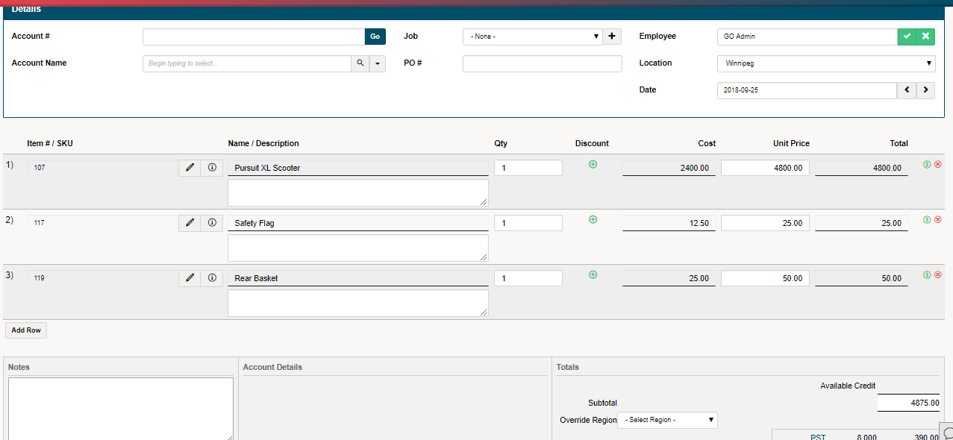Add a new Job with the plus icon

[612, 36]
